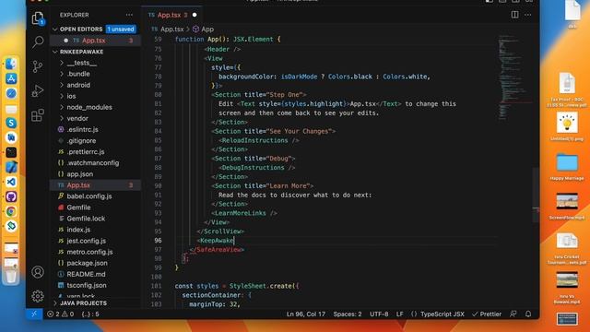The height and width of the screenshot is (332, 590).
Task: Open editor more actions ellipsis menu
Action: pos(528,15)
